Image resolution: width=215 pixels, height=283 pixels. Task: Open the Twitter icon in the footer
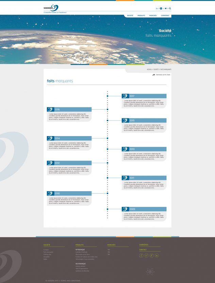point(146,255)
